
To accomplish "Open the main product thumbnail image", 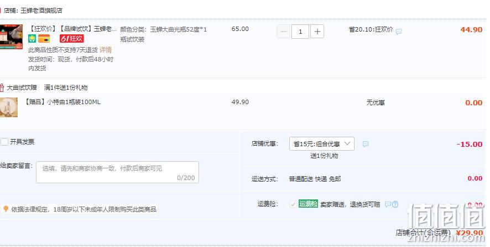I will pyautogui.click(x=11, y=37).
